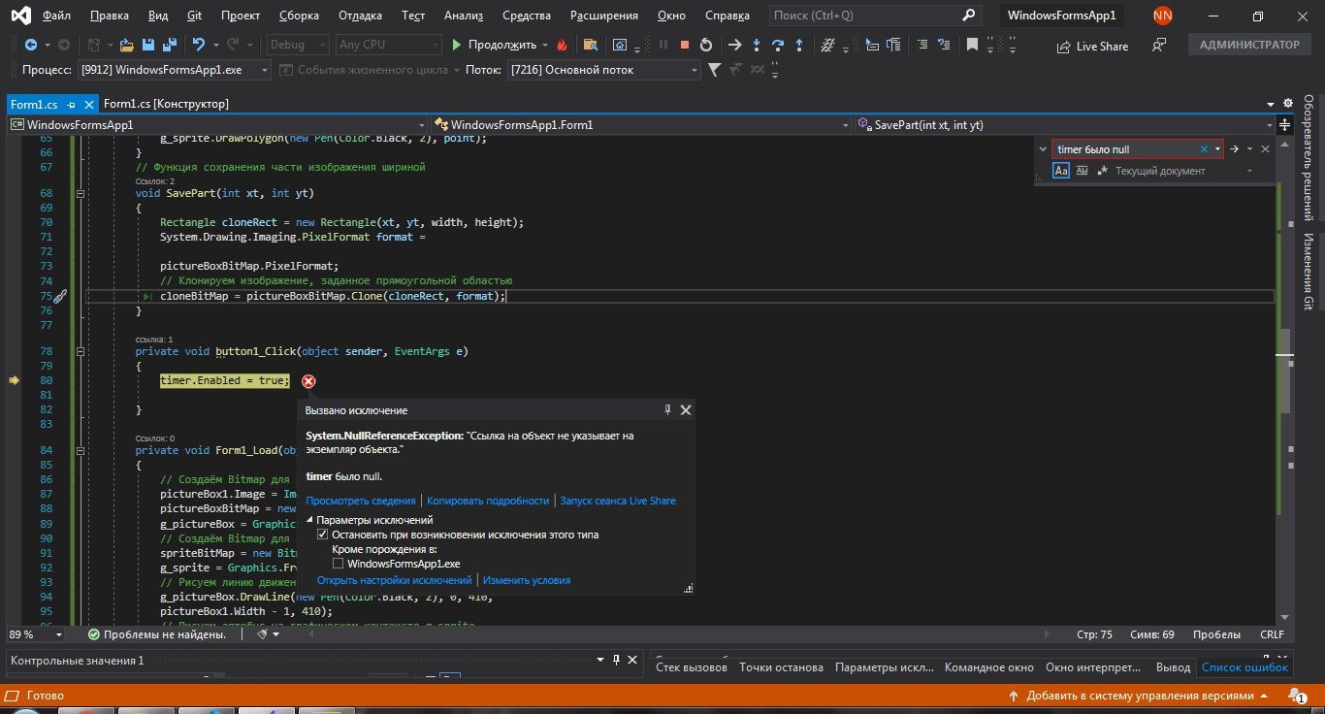Click the Navigate Backward icon
This screenshot has height=714, width=1325.
coord(31,45)
